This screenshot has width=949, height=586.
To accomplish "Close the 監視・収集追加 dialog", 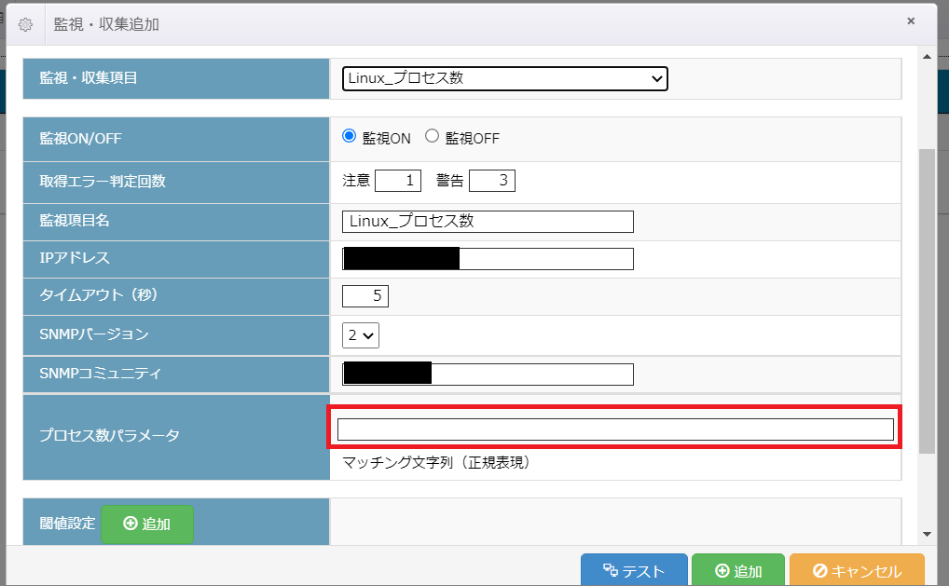I will [910, 21].
